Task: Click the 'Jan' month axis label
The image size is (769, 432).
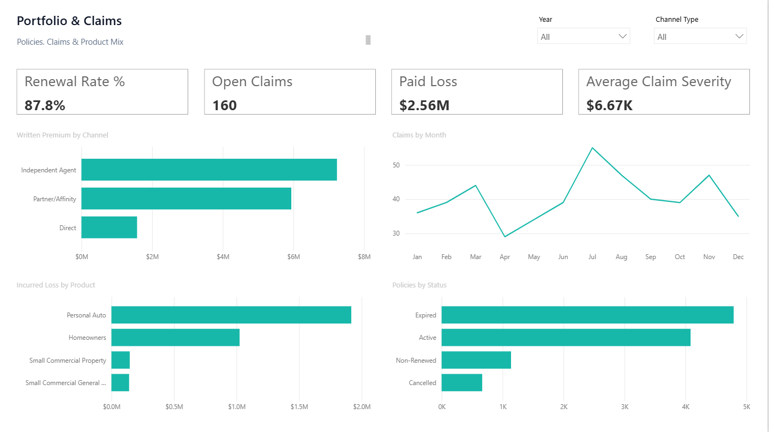Action: 417,257
